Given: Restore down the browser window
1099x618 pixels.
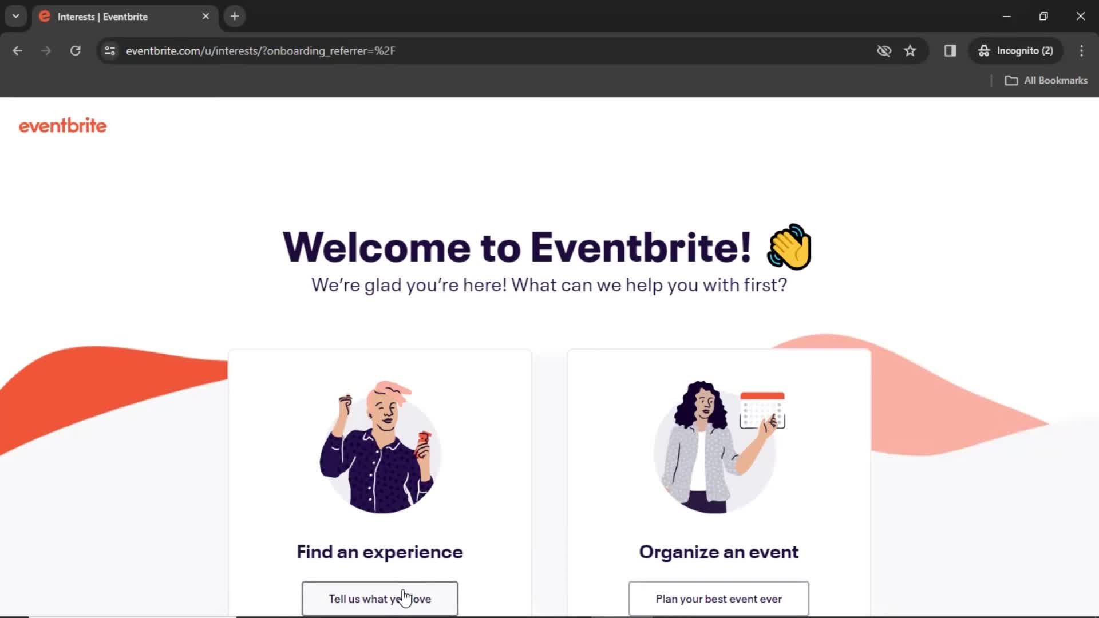Looking at the screenshot, I should coord(1043,17).
